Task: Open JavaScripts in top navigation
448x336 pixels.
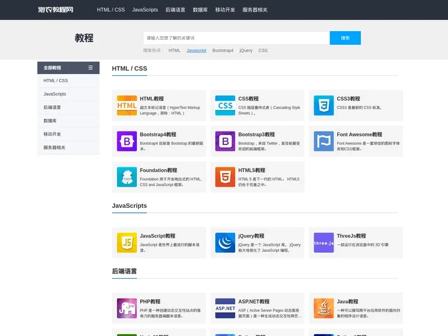Action: 145,10
